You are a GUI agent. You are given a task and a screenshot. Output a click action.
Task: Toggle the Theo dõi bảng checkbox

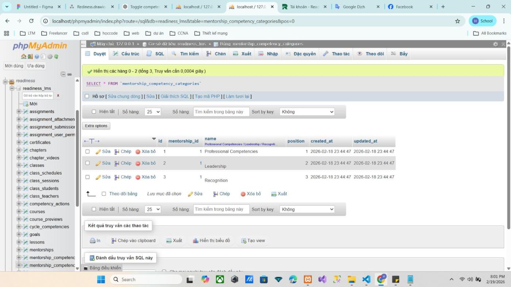[x=104, y=194]
